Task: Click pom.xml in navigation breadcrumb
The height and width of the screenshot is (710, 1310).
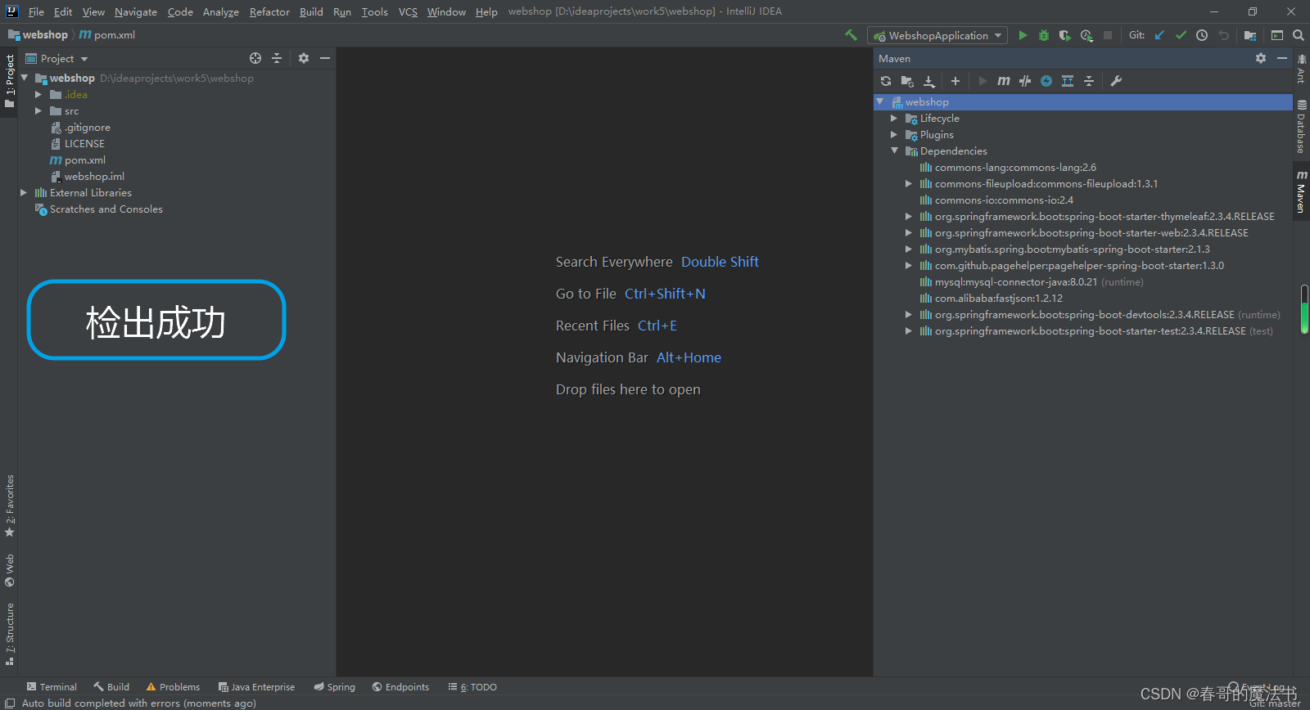Action: tap(107, 35)
